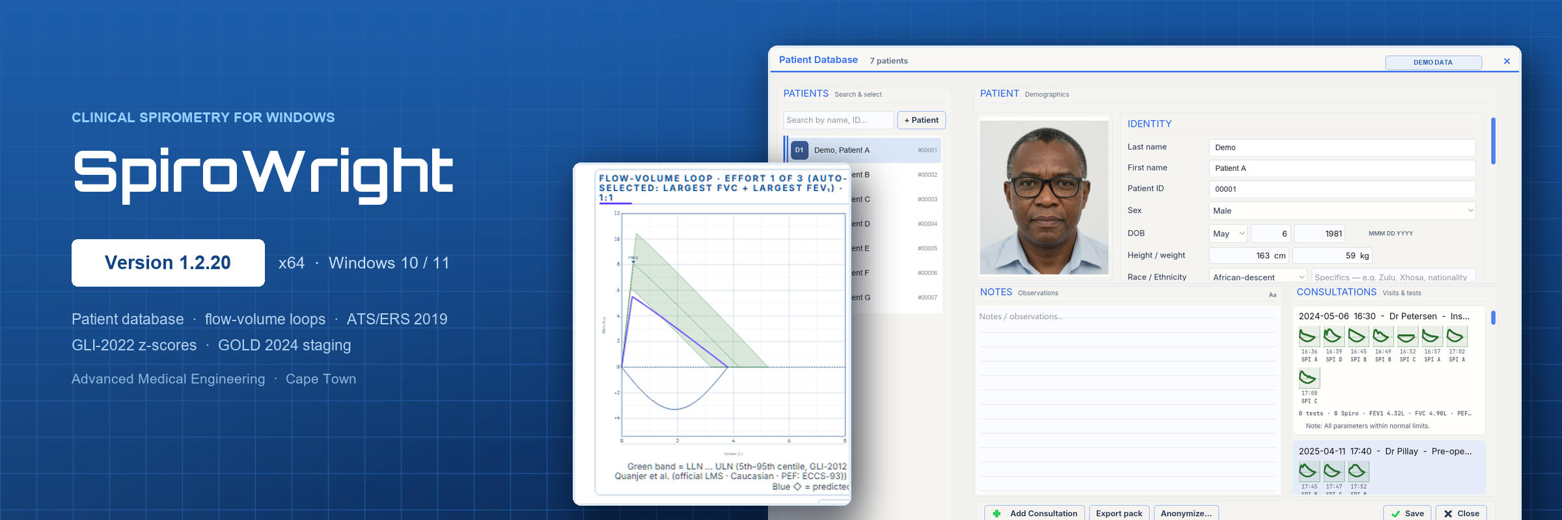Click the height field showing 163 cm

[x=1249, y=255]
